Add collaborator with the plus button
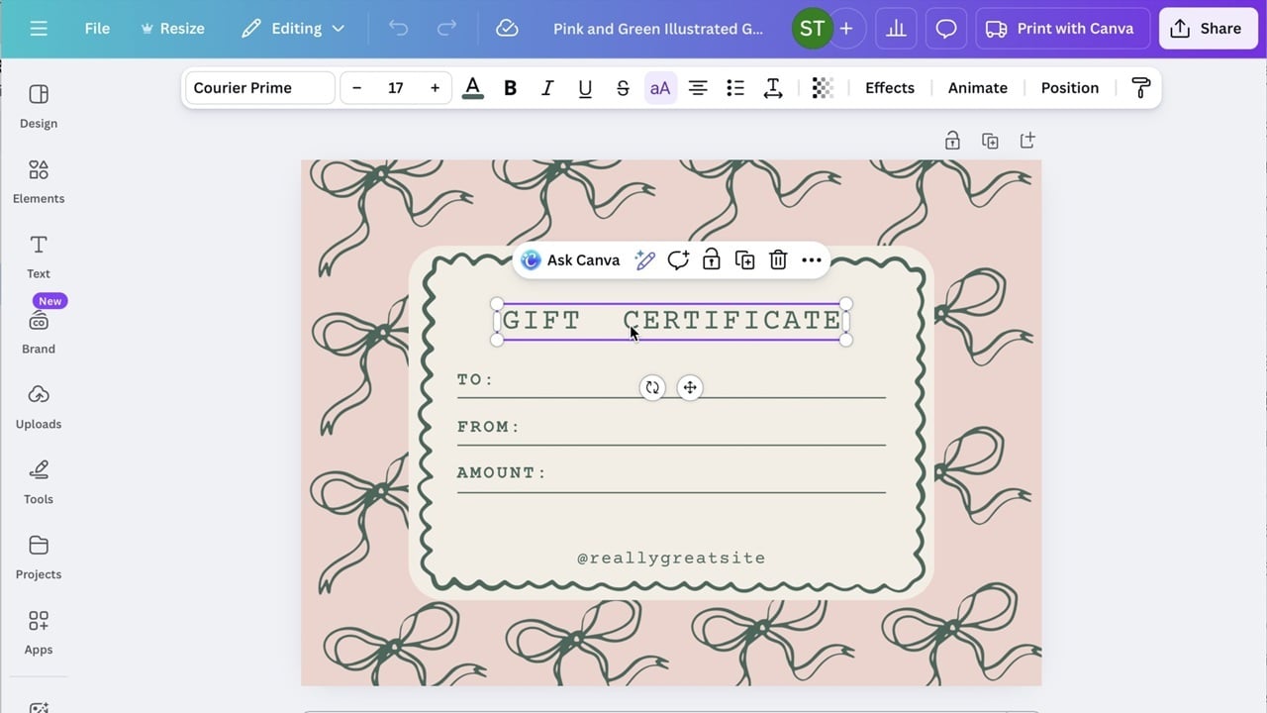The height and width of the screenshot is (713, 1267). tap(846, 29)
